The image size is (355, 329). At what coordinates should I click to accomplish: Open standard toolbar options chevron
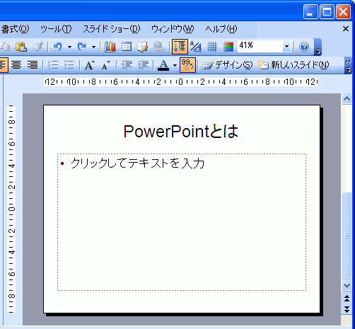pyautogui.click(x=318, y=47)
